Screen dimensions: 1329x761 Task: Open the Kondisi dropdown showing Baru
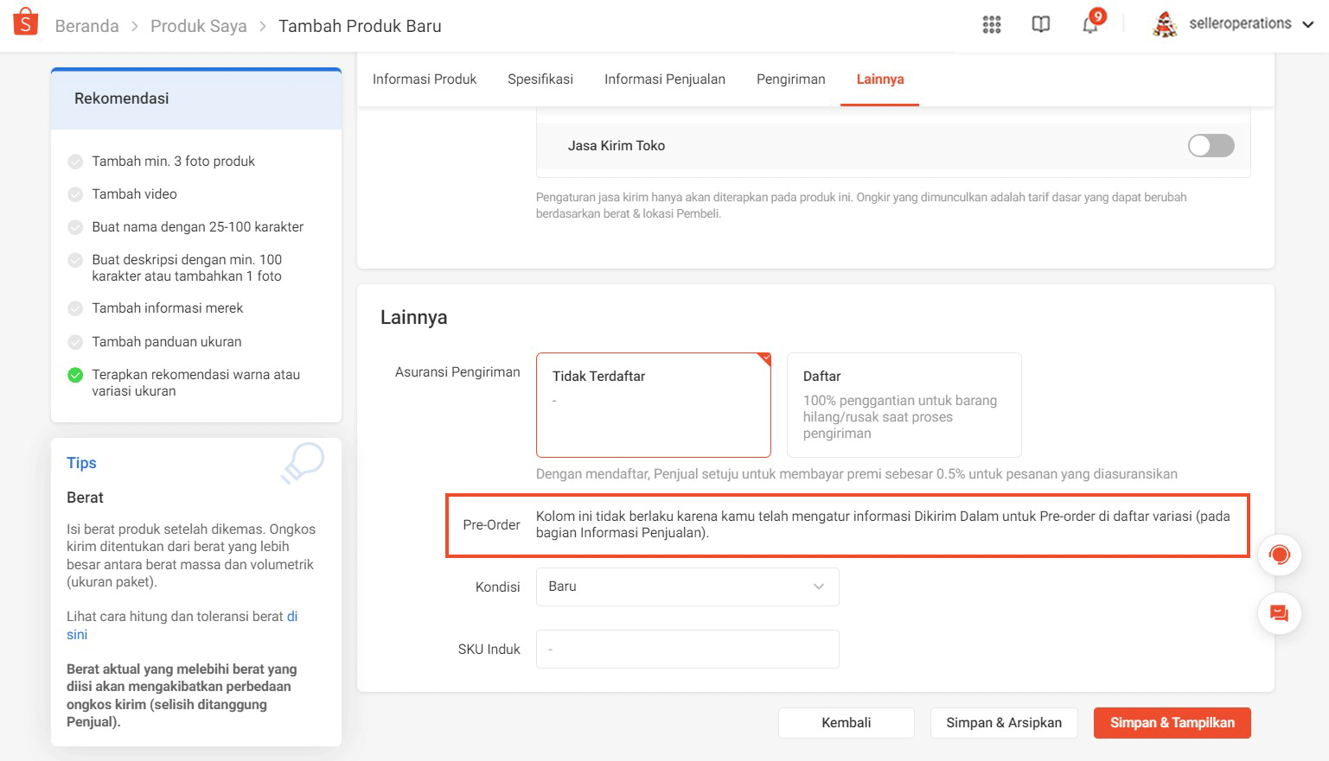click(687, 587)
